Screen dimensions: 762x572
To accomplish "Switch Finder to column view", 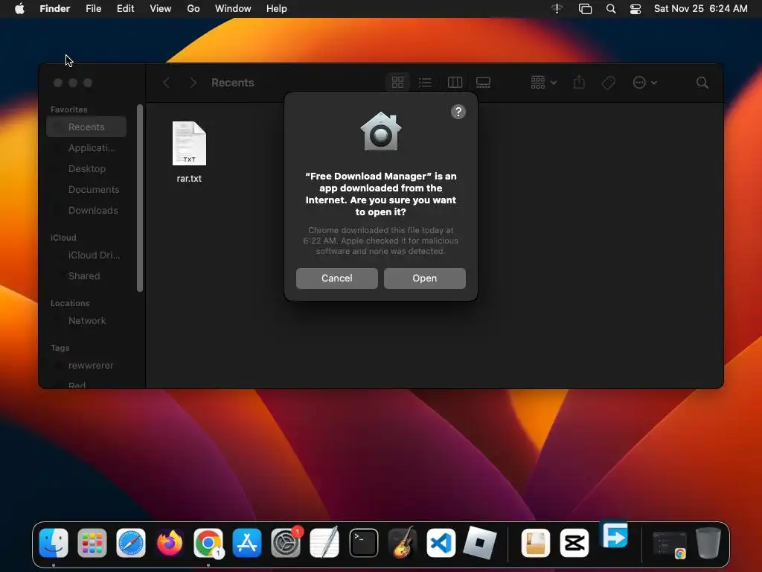I will pos(455,83).
